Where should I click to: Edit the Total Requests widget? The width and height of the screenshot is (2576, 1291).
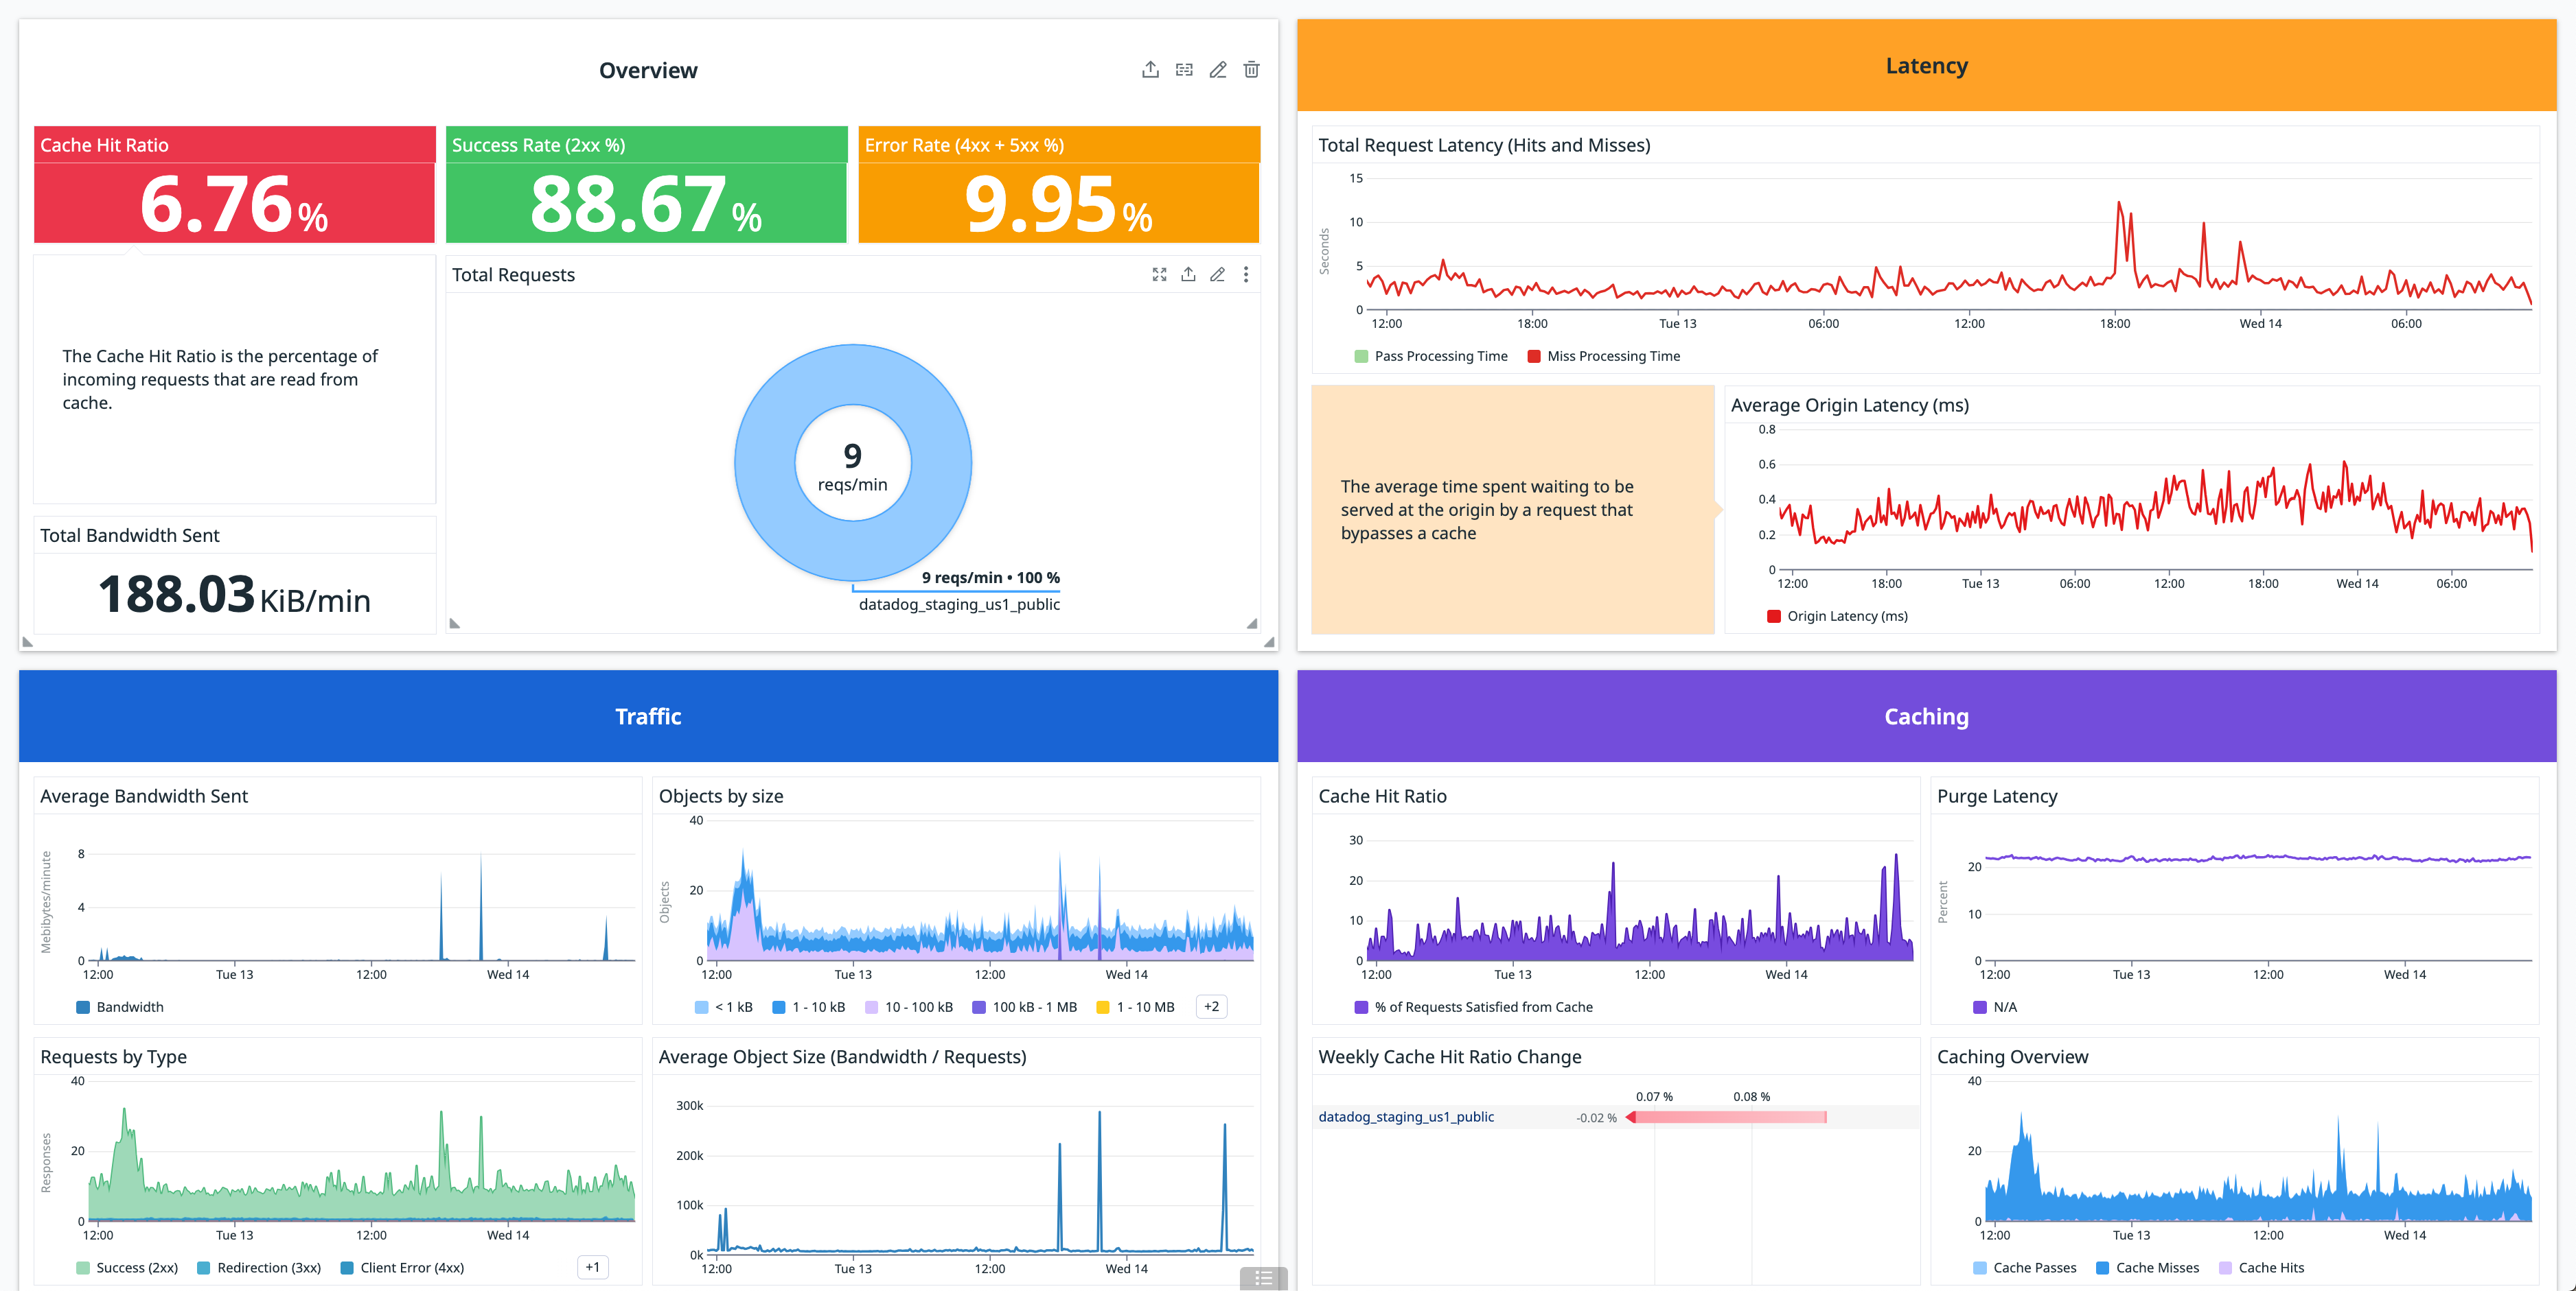1217,274
